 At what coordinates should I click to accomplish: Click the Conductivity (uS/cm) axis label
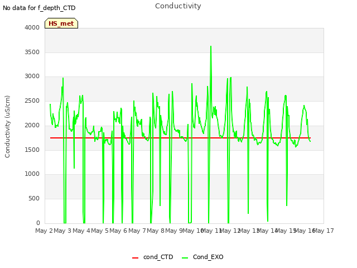point(7,127)
